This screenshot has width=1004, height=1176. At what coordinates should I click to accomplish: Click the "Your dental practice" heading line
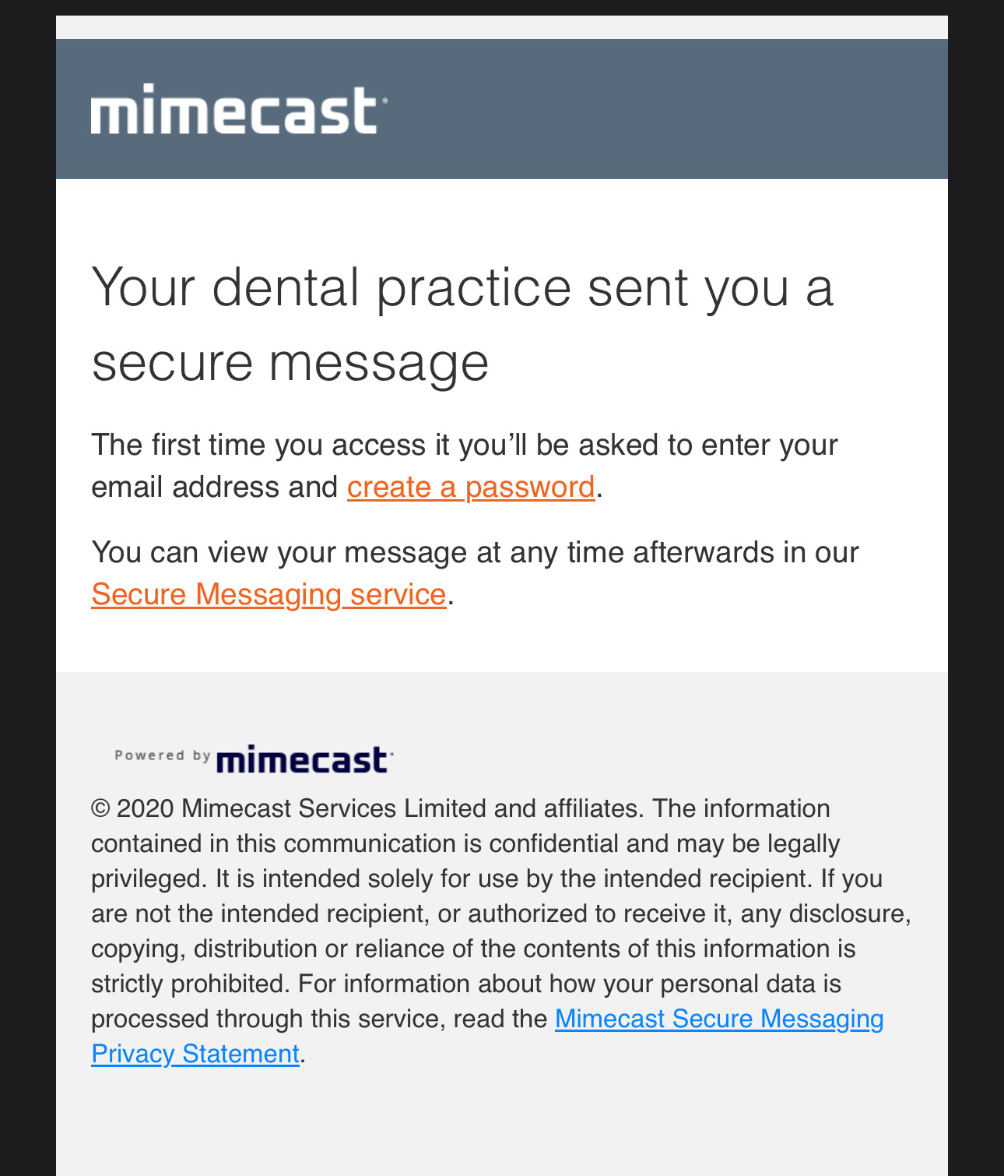462,287
